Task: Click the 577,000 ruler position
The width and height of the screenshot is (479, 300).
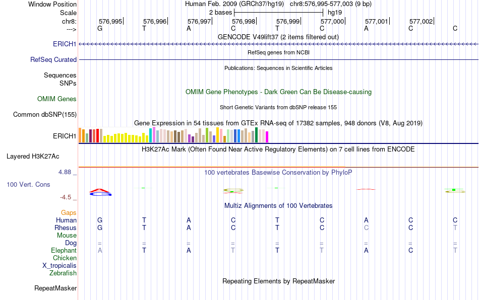Action: 332,21
